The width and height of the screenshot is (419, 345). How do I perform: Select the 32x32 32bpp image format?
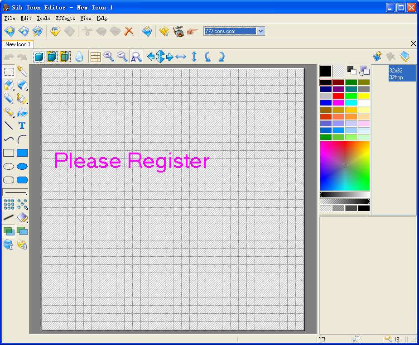(x=402, y=74)
